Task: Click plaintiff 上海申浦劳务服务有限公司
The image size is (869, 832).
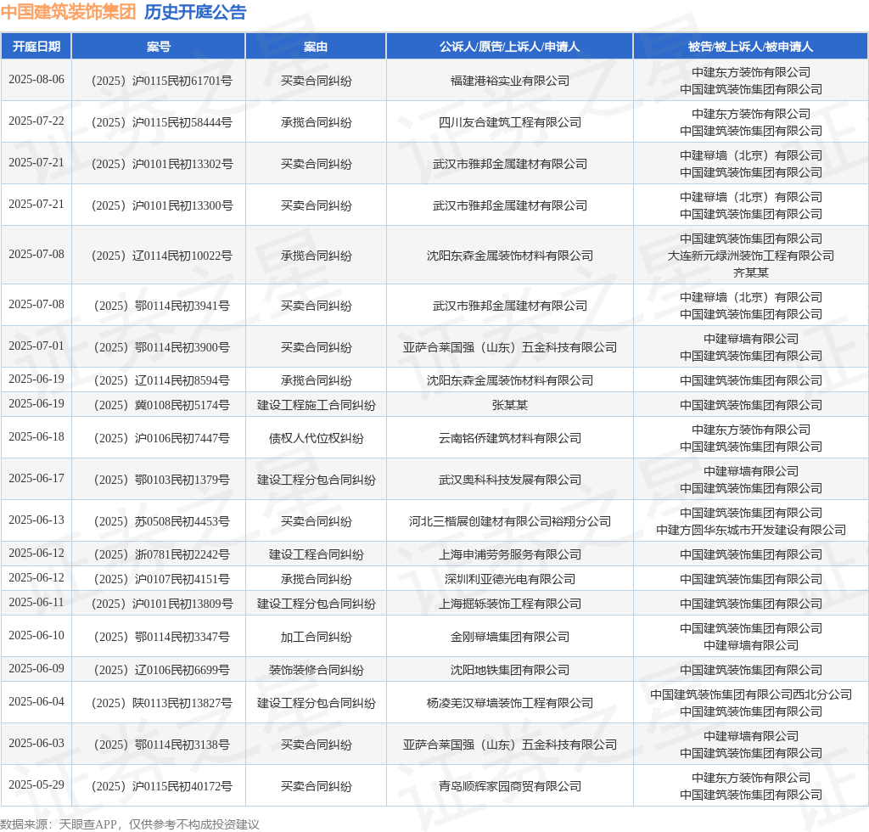Action: (x=510, y=555)
